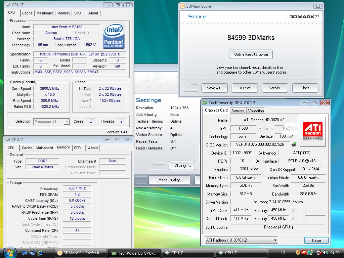Click the Bandwidth 28.8 GB/s value
Image resolution: width=344 pixels, height=258 pixels.
[308, 194]
